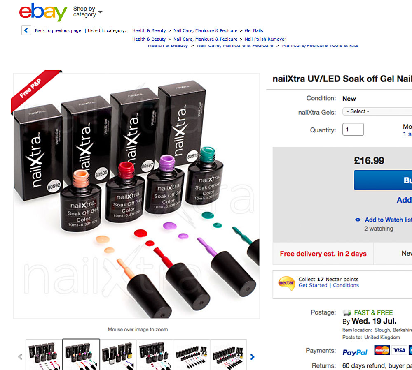This screenshot has height=370, width=412.
Task: Click the Nectar points logo
Action: click(286, 283)
